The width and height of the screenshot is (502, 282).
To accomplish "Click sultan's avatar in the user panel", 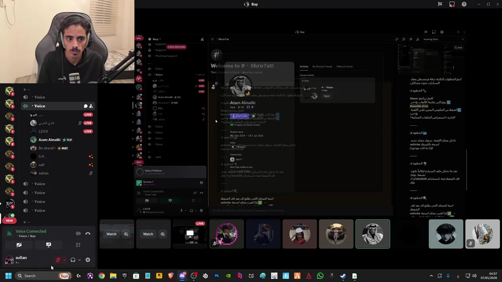I will 9,260.
